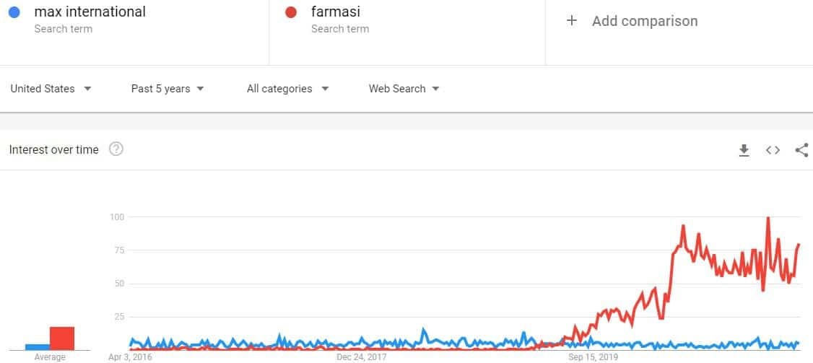Click the Interest over time heading

click(54, 150)
